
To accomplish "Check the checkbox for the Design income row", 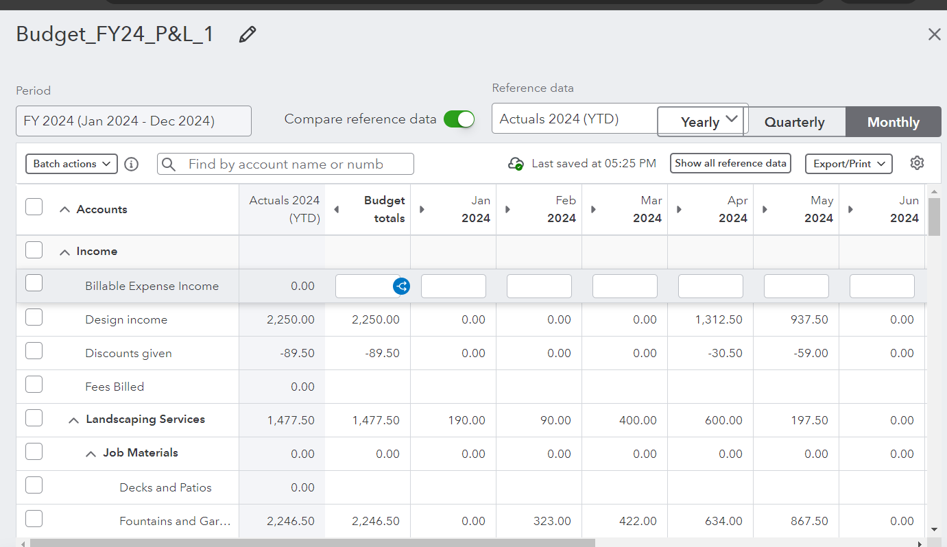I will pos(34,317).
